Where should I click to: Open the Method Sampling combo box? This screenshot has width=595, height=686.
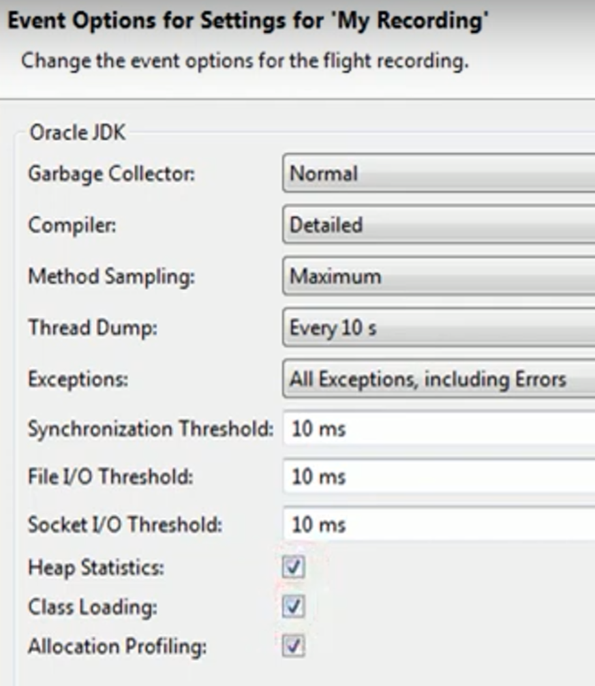tap(438, 276)
